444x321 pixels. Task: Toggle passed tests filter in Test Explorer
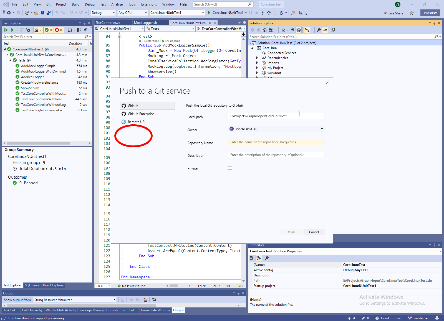click(x=48, y=30)
